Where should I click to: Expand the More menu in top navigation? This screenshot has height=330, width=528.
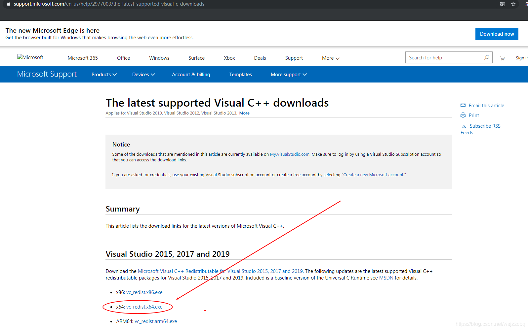pyautogui.click(x=331, y=58)
